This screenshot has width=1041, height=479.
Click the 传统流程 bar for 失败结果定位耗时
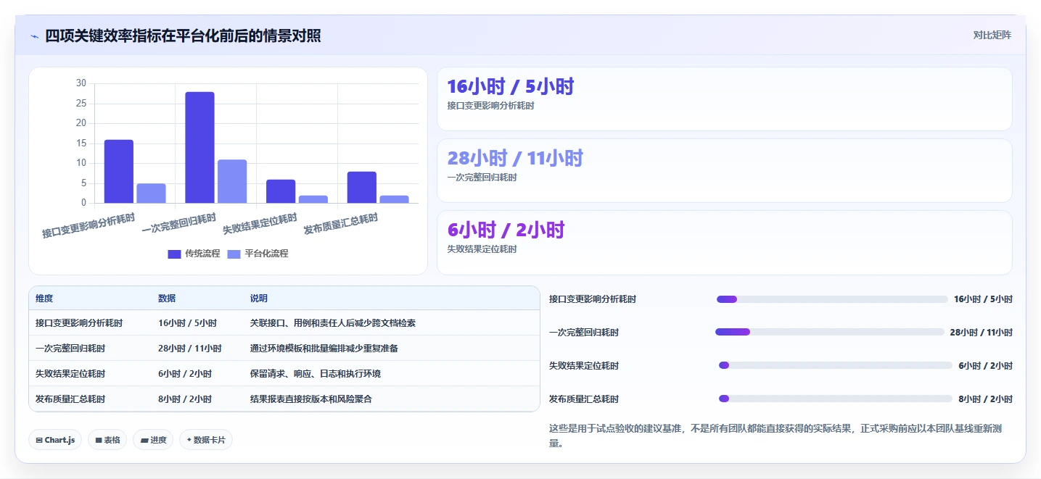(281, 191)
